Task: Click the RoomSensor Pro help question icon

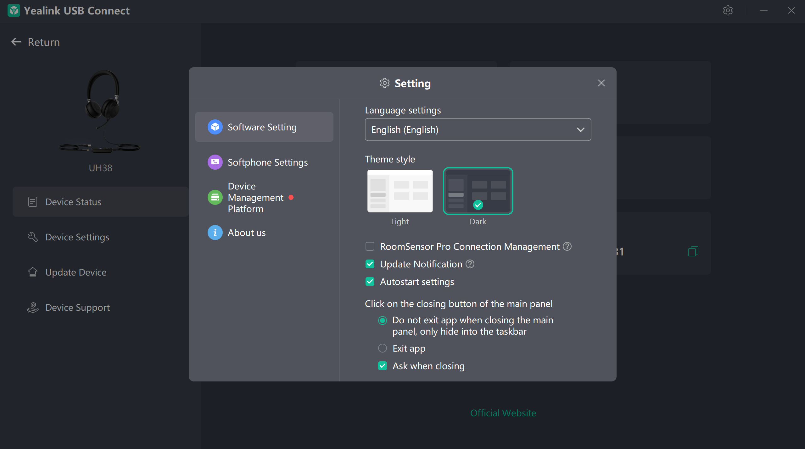Action: pyautogui.click(x=567, y=247)
